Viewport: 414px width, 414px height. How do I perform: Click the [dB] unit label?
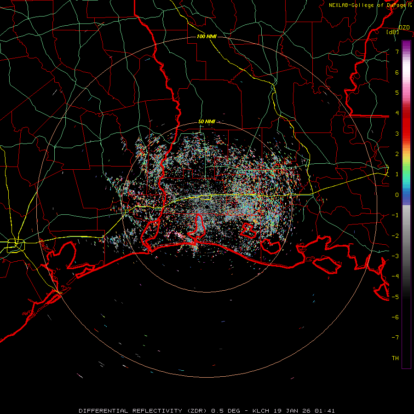coord(393,32)
